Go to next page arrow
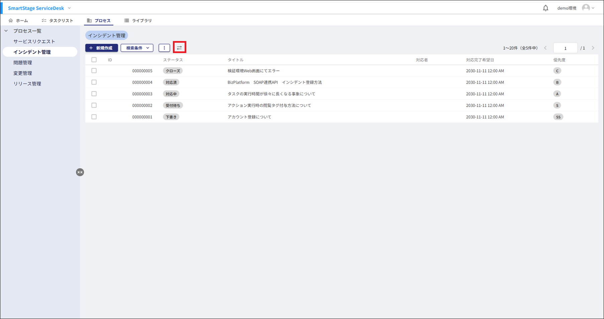The height and width of the screenshot is (319, 604). [x=593, y=48]
